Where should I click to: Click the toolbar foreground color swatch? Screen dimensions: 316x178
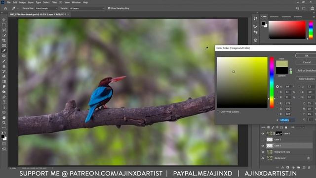pyautogui.click(x=3, y=136)
